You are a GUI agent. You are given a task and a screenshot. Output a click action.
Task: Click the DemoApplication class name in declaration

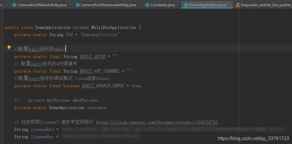[53, 27]
